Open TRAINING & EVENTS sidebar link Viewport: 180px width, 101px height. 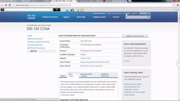coord(35,39)
